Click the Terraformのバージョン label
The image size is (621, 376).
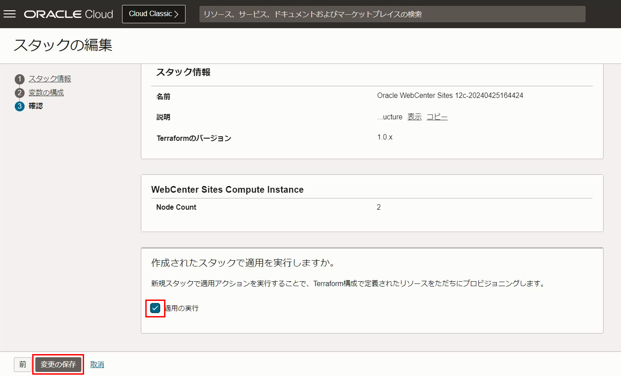[194, 138]
